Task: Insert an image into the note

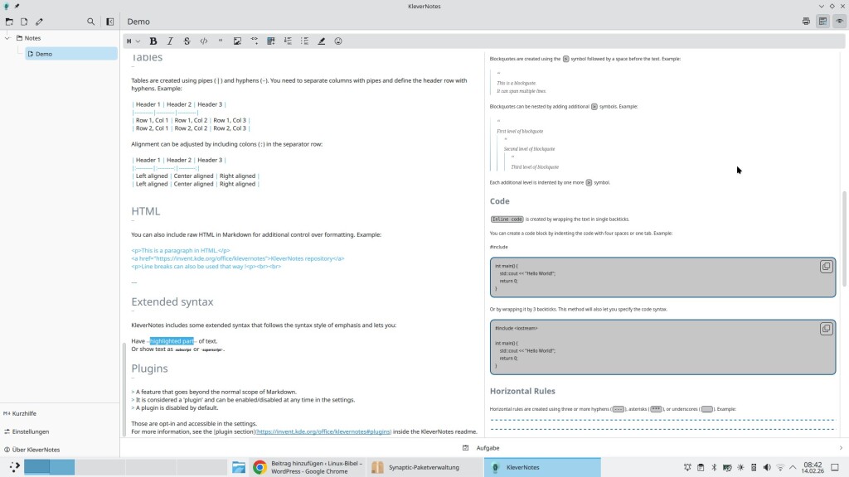Action: (237, 41)
